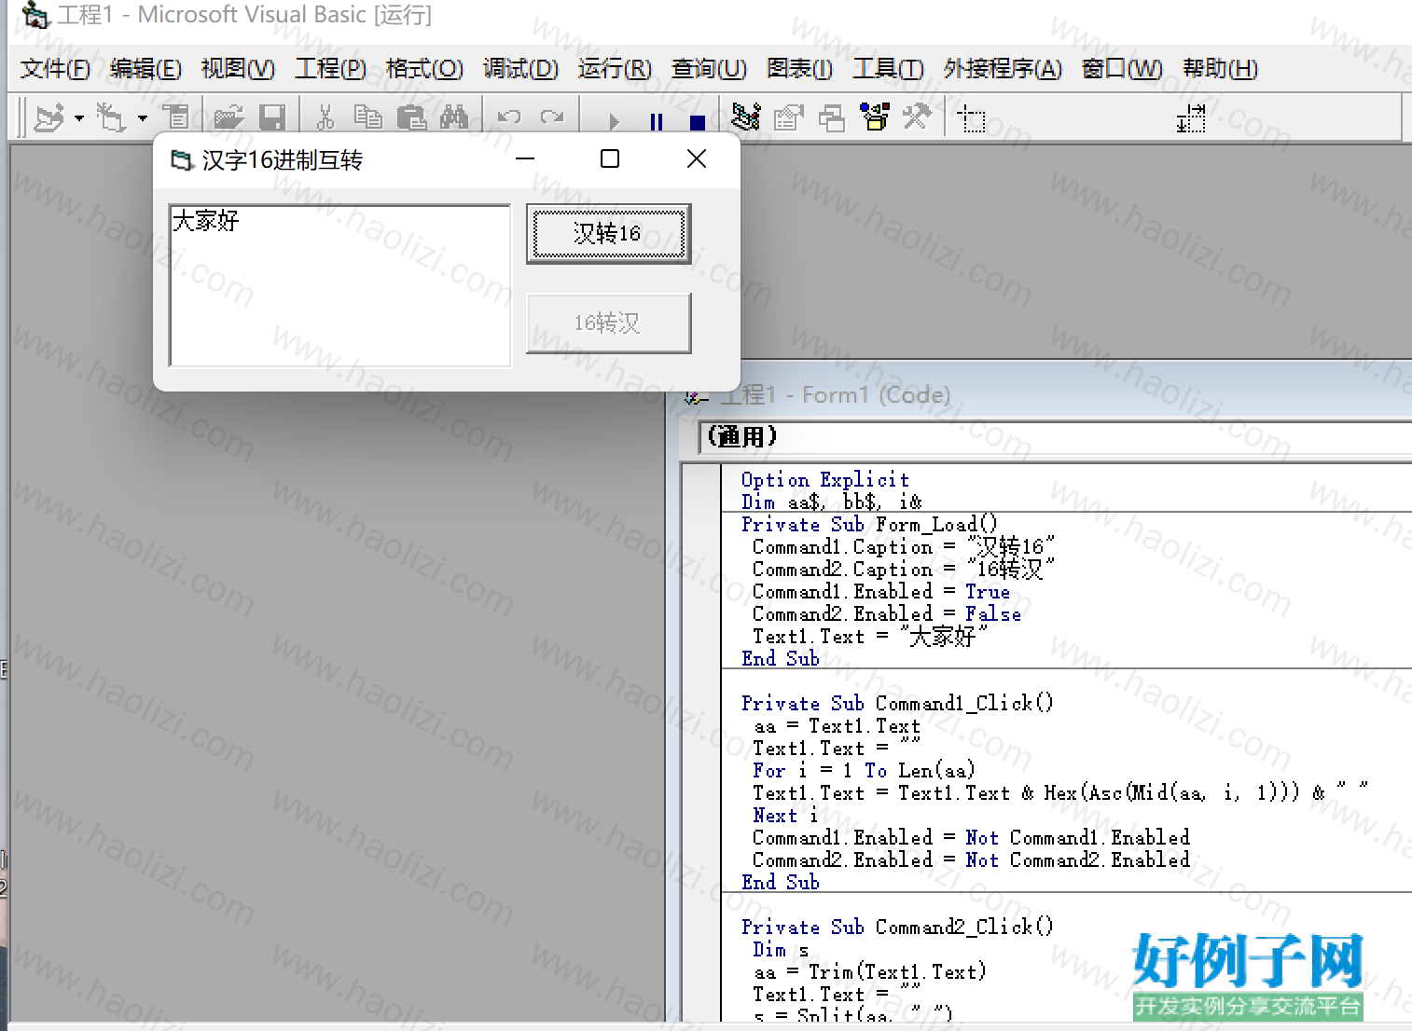Open the 工具(T) menu
Viewport: 1412px width, 1031px height.
pyautogui.click(x=888, y=69)
